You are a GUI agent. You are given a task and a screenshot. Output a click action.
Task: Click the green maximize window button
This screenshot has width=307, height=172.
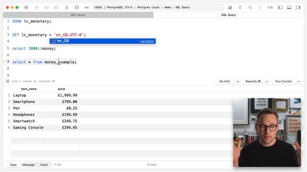(x=17, y=8)
